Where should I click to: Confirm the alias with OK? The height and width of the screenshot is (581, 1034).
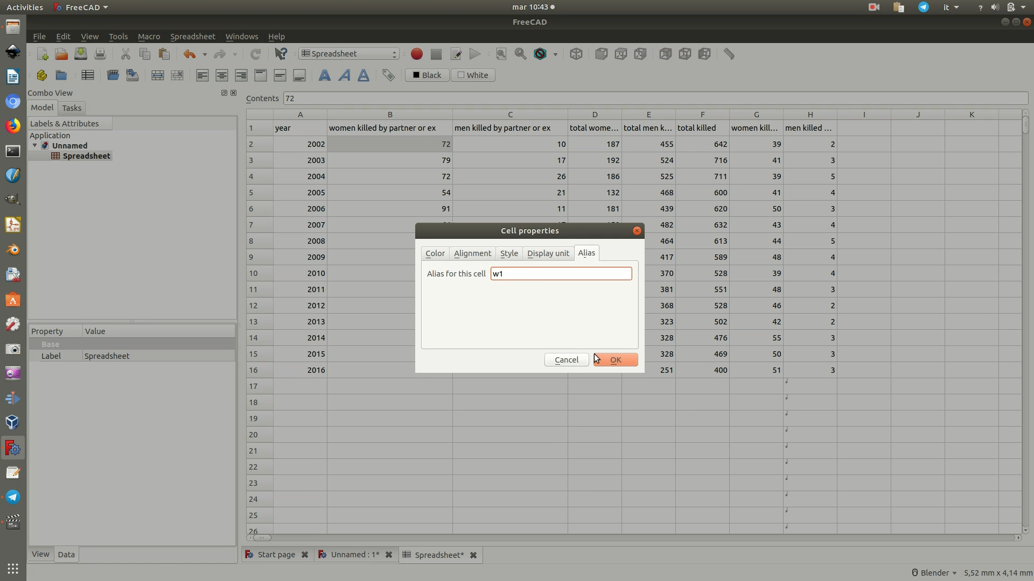616,360
